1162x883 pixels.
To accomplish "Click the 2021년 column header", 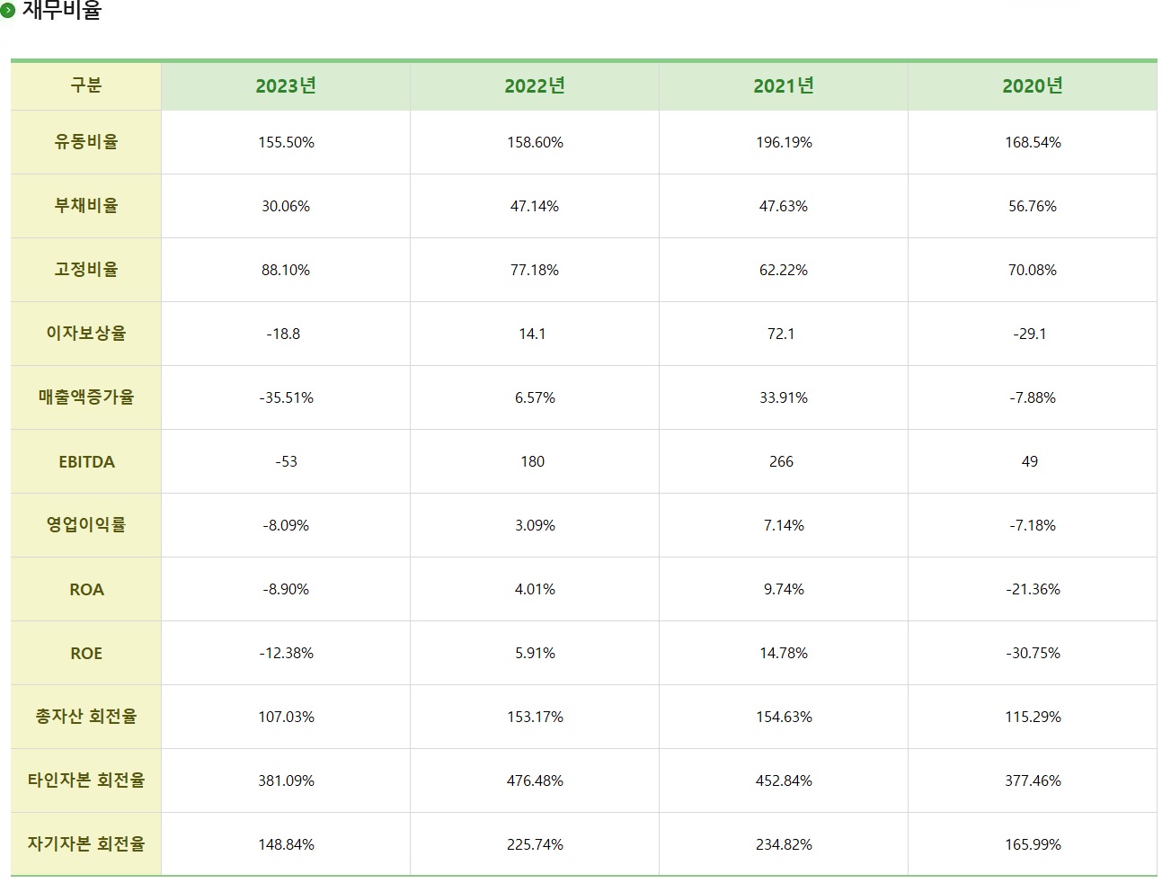I will (784, 86).
